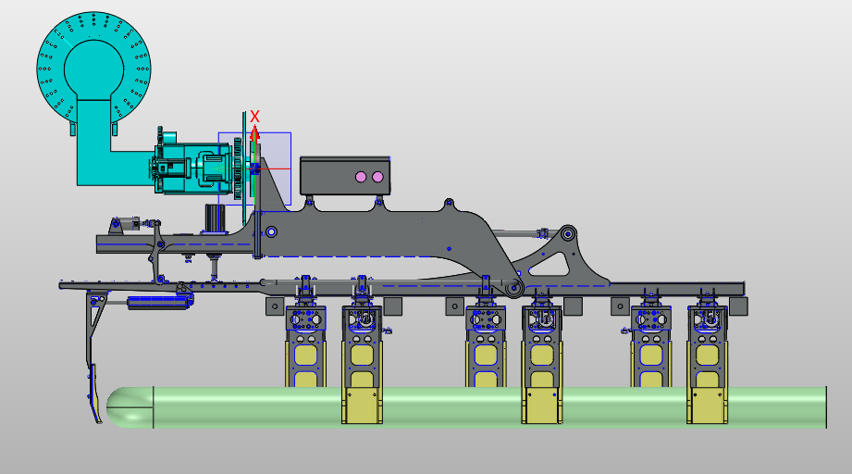Viewport: 852px width, 474px height.
Task: Select the gray box with pink circles
Action: (345, 176)
